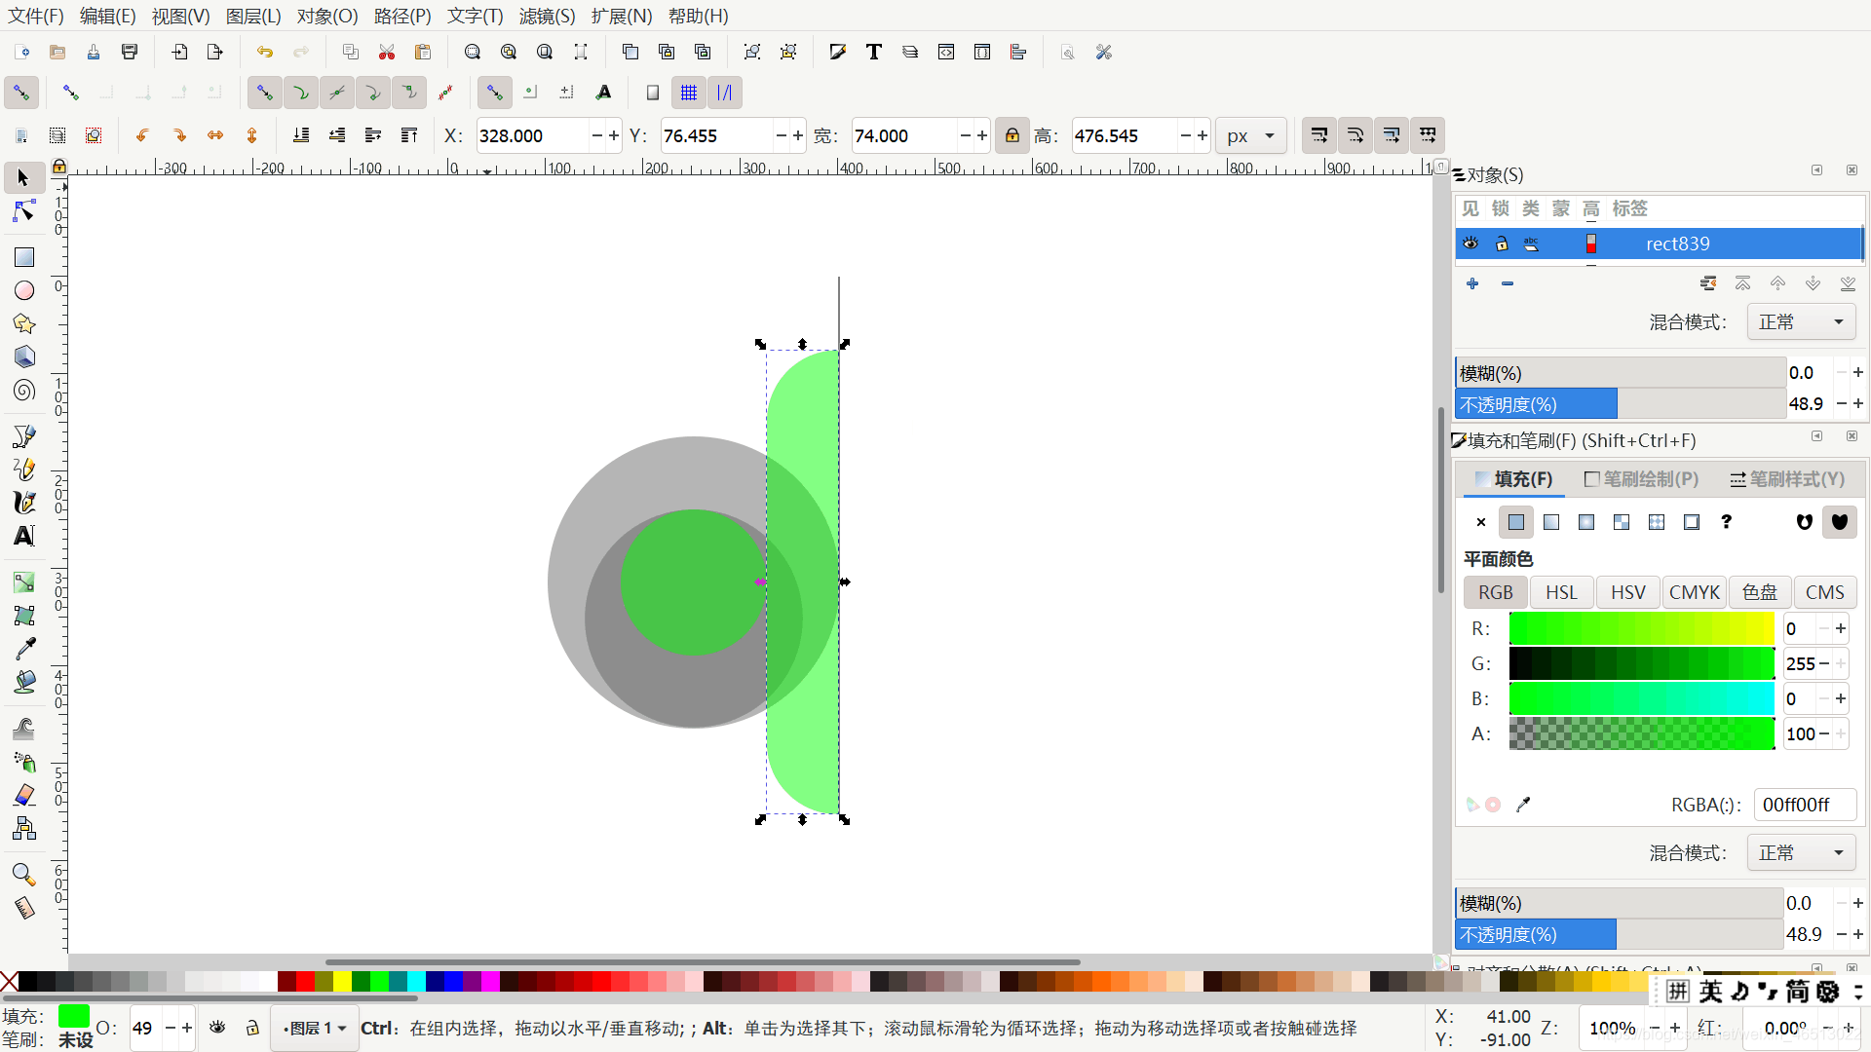This screenshot has height=1052, width=1871.
Task: Open the 滤镜(S) menu
Action: tap(547, 16)
